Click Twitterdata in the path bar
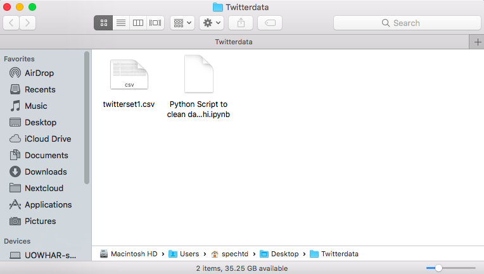The height and width of the screenshot is (274, 484). point(334,254)
